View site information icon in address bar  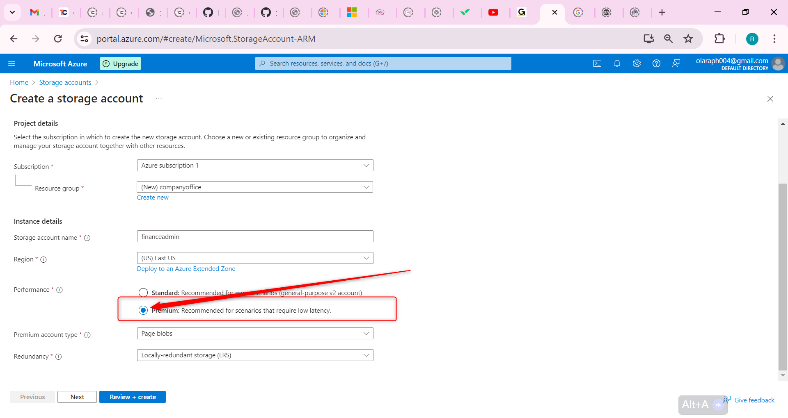pyautogui.click(x=84, y=39)
